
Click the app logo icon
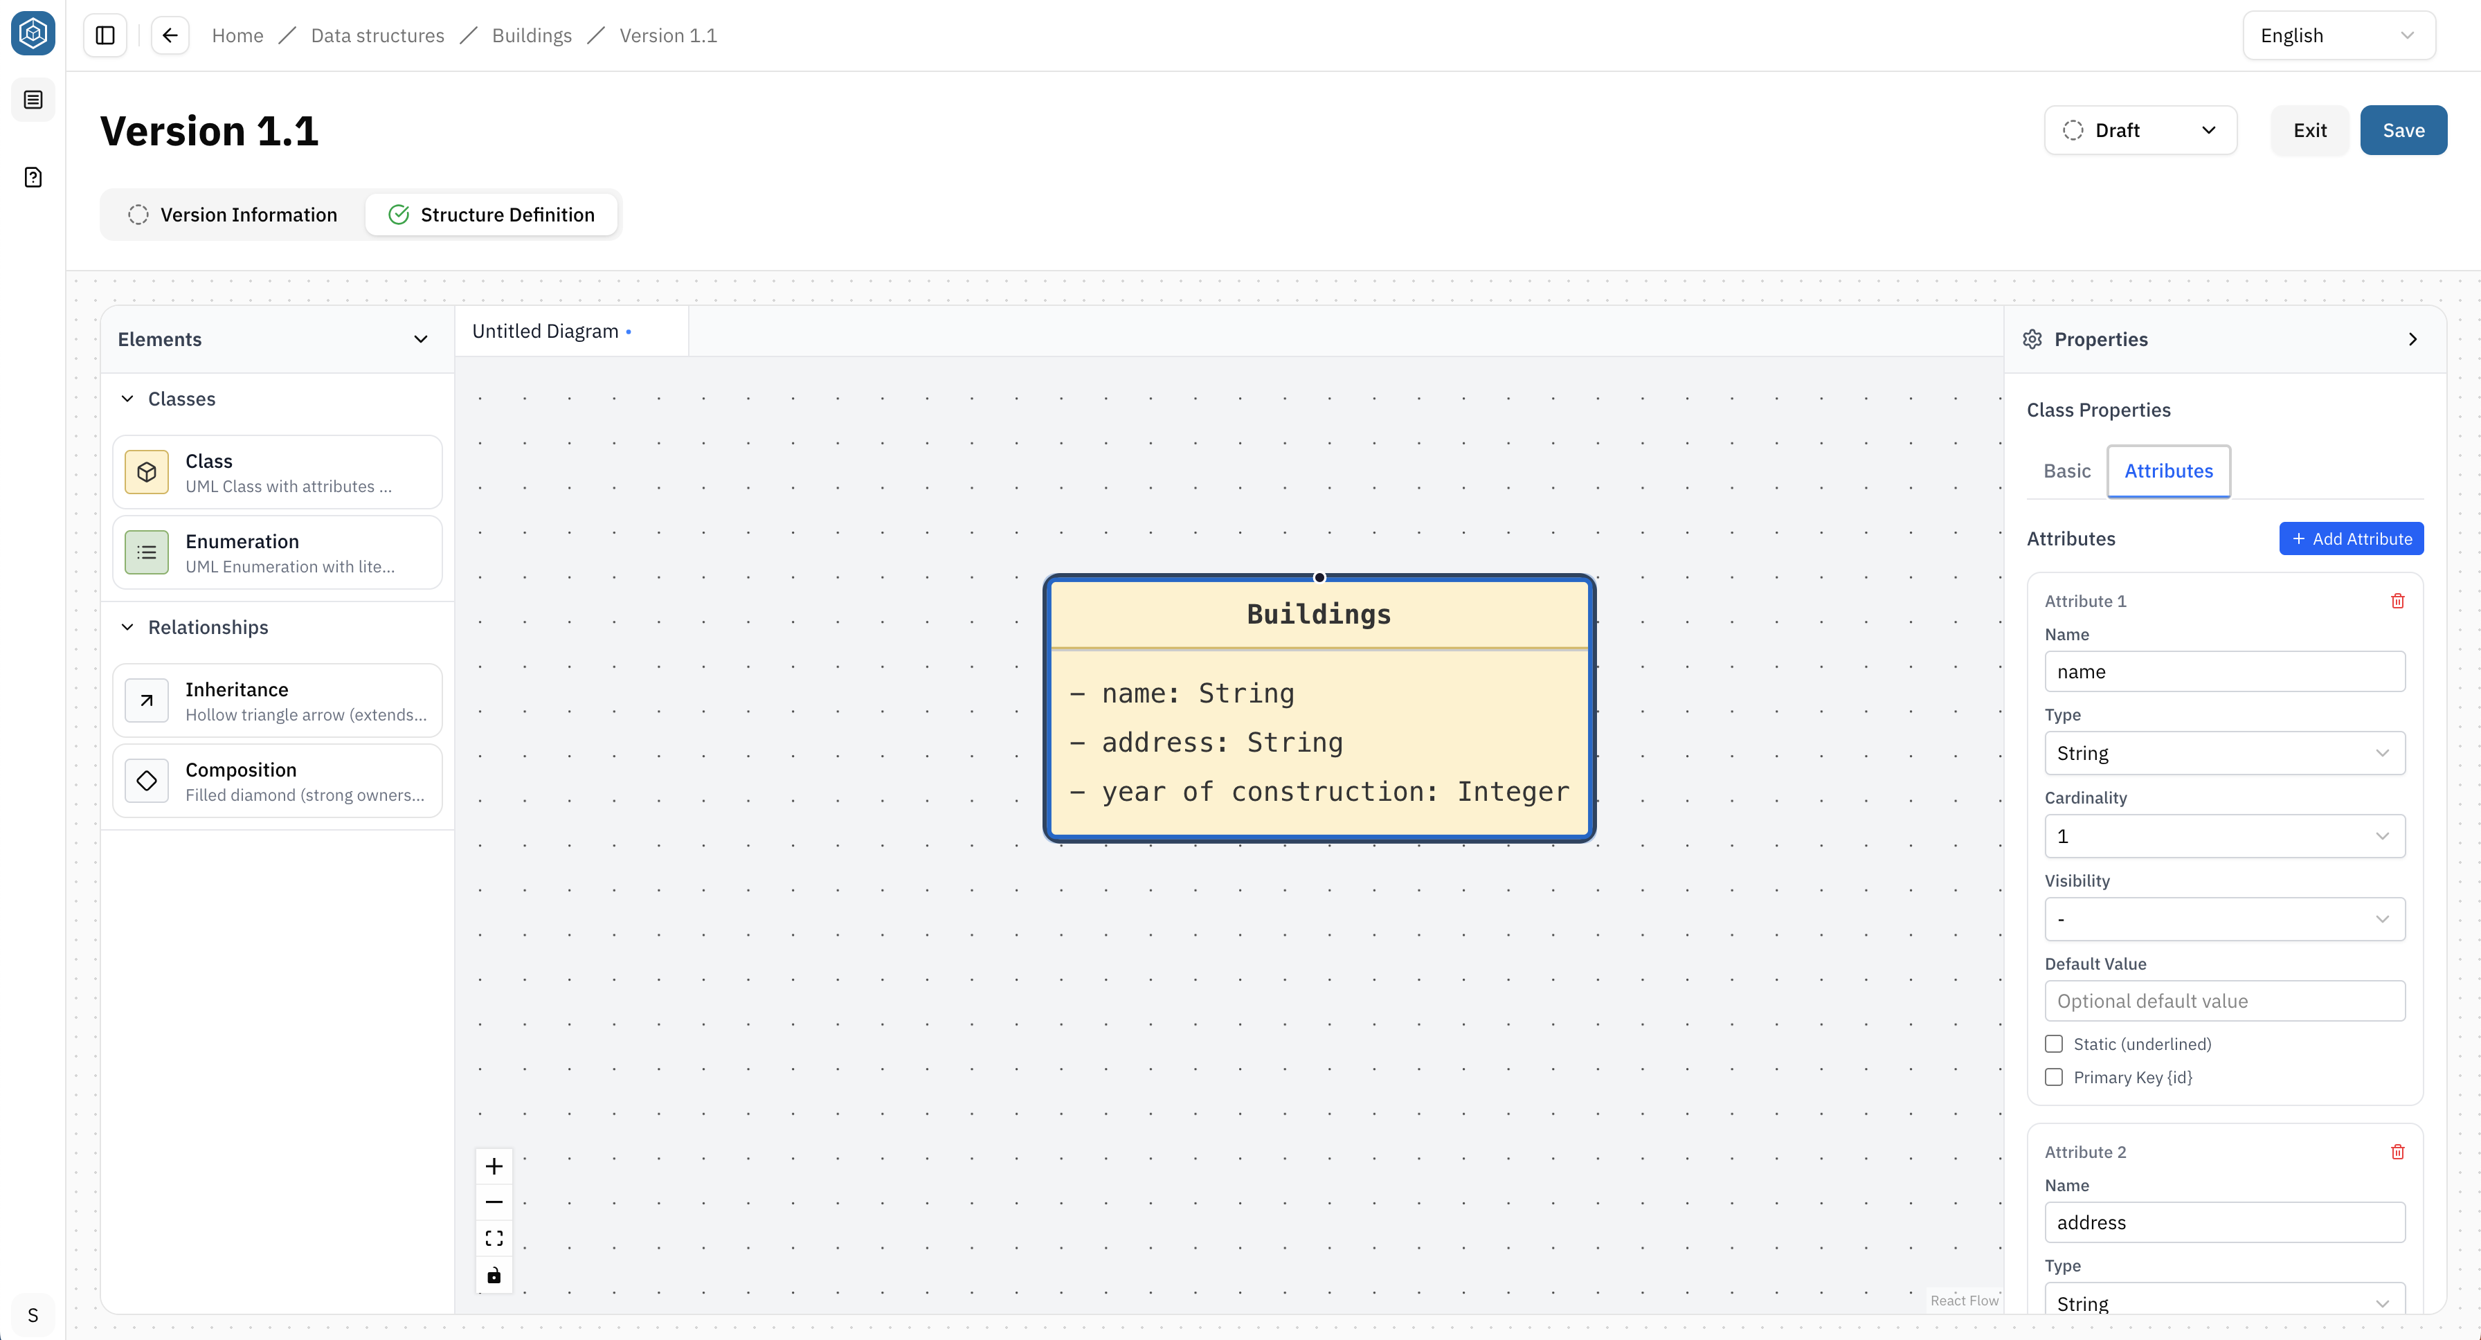tap(33, 34)
